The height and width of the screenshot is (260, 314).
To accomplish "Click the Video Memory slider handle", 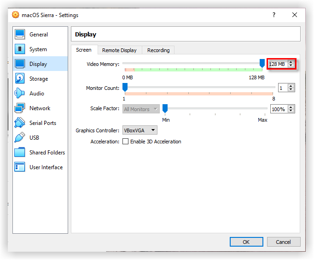I will [x=262, y=63].
